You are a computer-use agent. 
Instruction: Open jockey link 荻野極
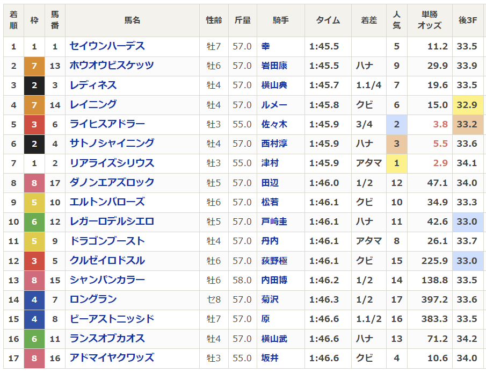[x=274, y=261]
